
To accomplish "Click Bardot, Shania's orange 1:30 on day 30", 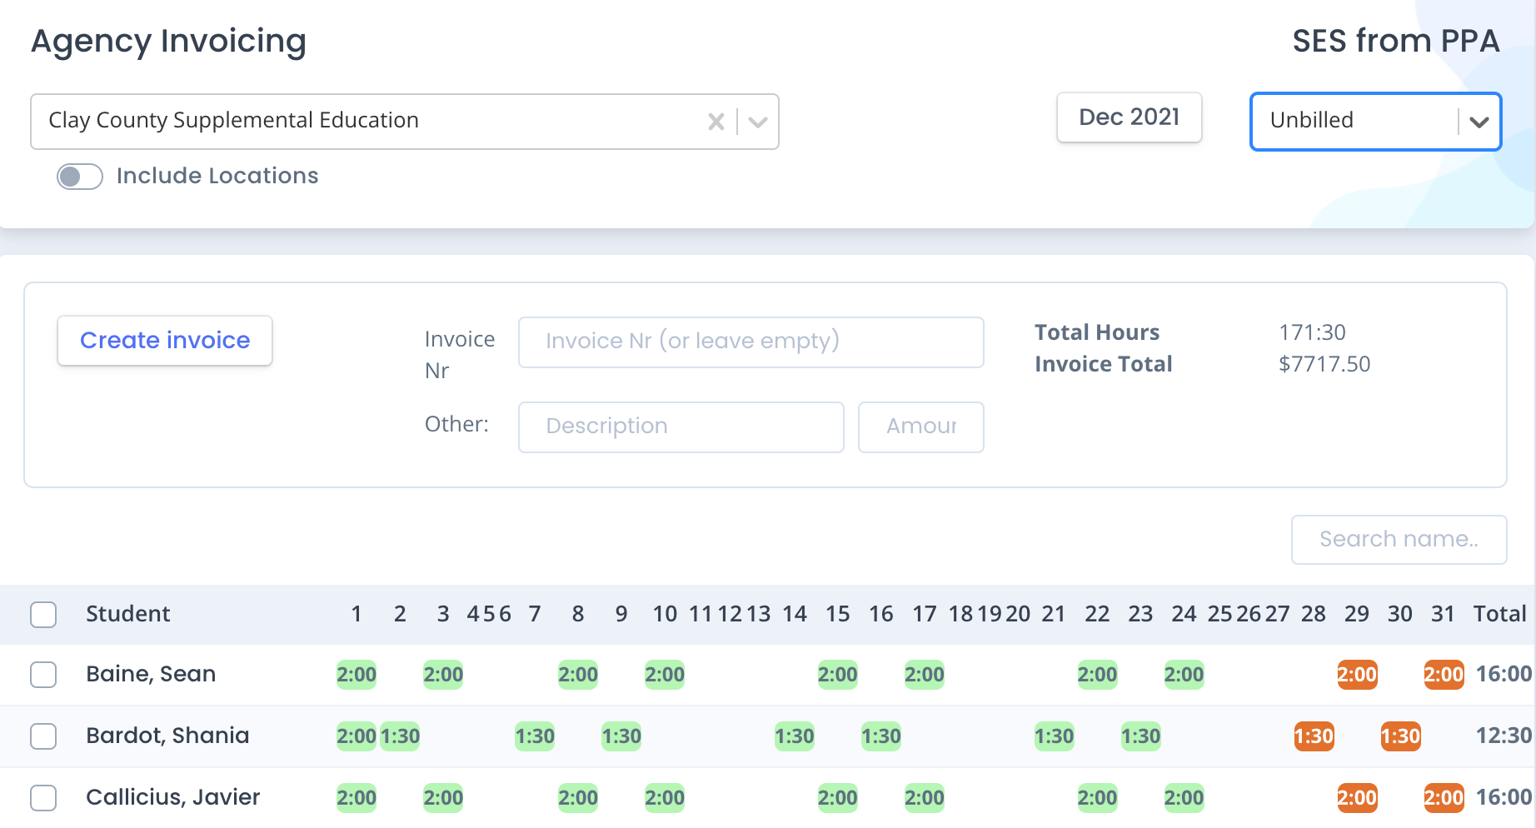I will tap(1400, 736).
